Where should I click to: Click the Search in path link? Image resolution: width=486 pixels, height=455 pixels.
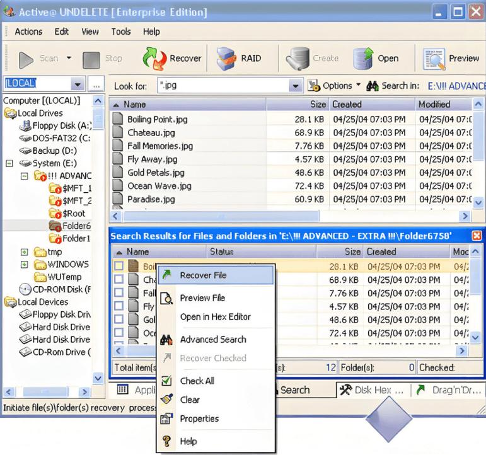click(x=456, y=86)
